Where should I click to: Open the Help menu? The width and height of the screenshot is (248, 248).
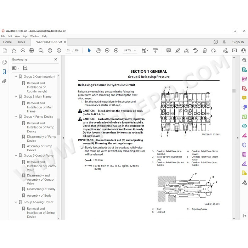coord(45,36)
